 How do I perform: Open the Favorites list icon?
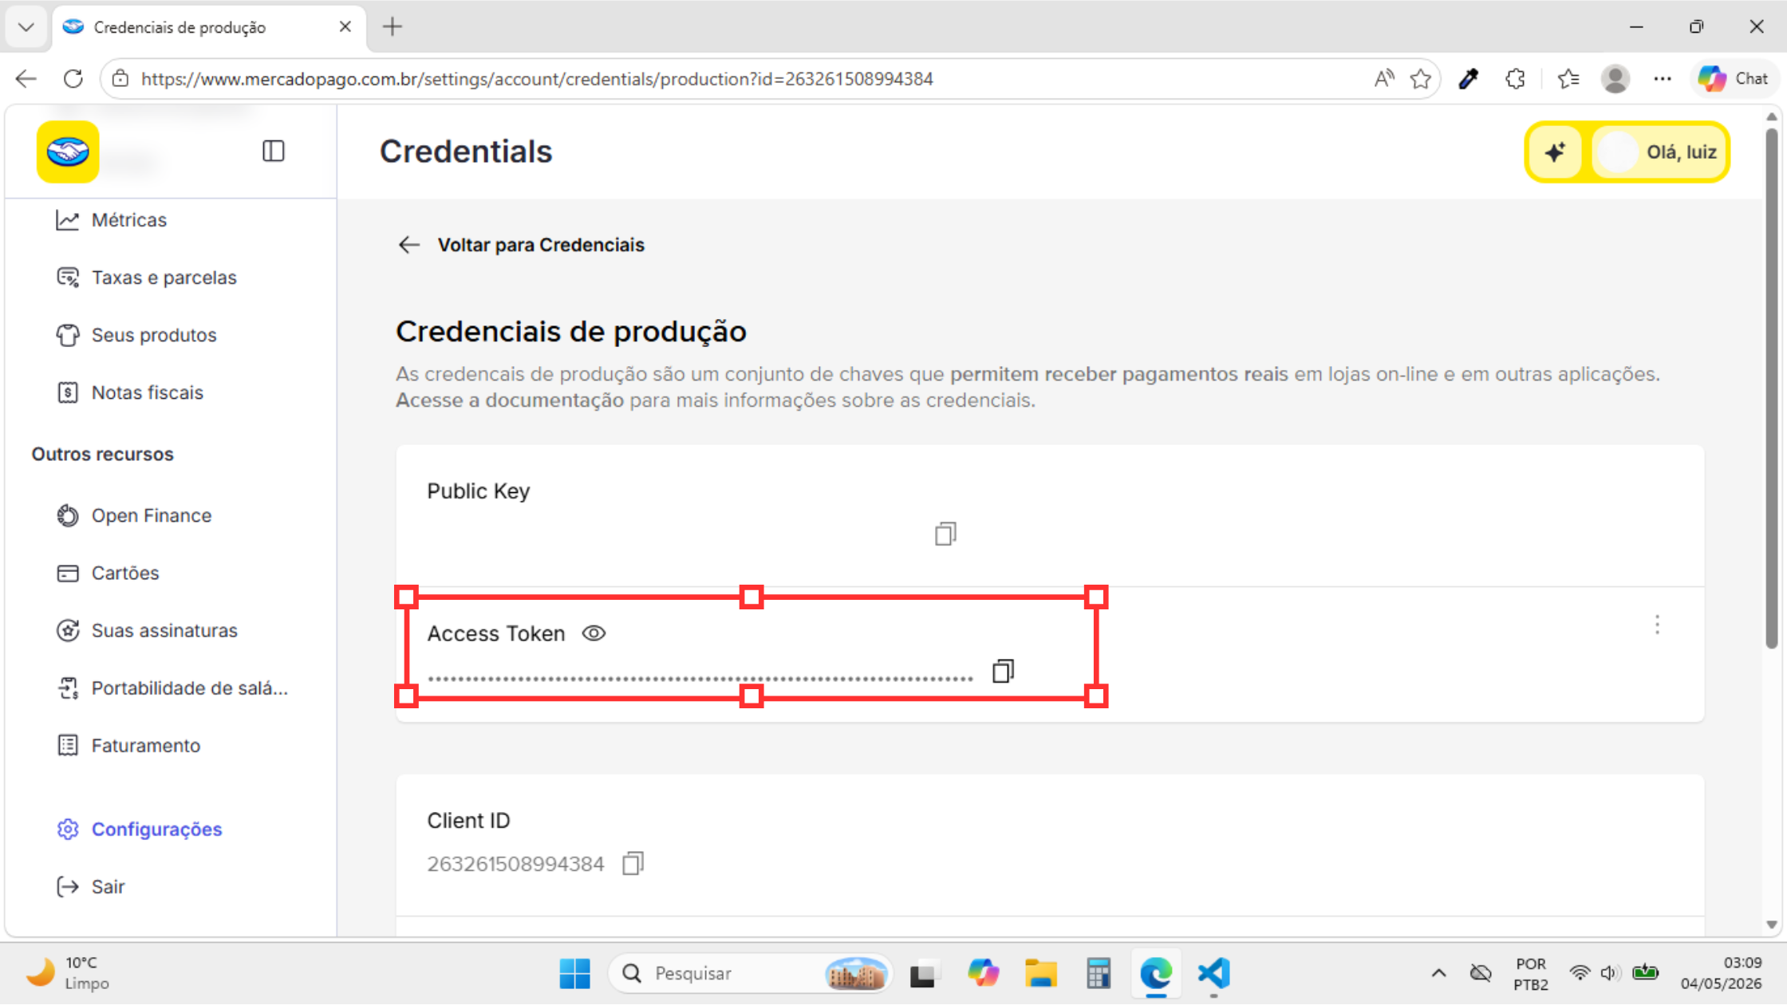click(x=1568, y=78)
